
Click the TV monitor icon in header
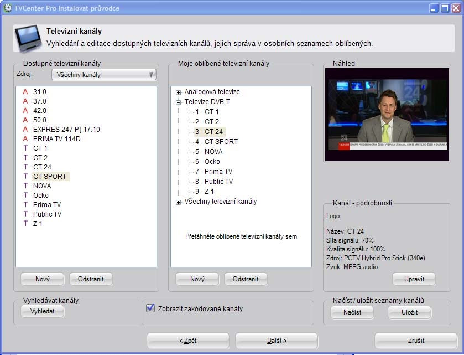point(28,39)
